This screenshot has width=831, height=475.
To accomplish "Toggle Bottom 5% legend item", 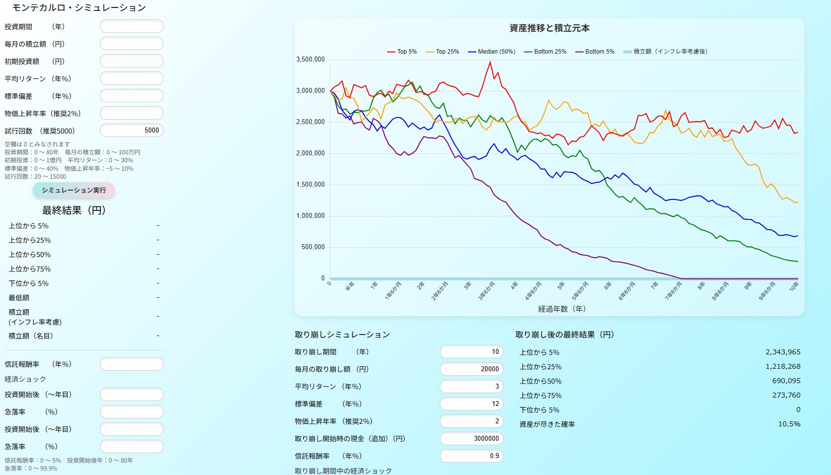I will coord(595,52).
